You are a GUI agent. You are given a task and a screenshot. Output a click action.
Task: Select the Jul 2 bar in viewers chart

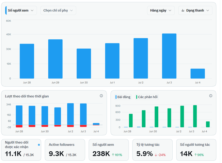[x=141, y=58]
